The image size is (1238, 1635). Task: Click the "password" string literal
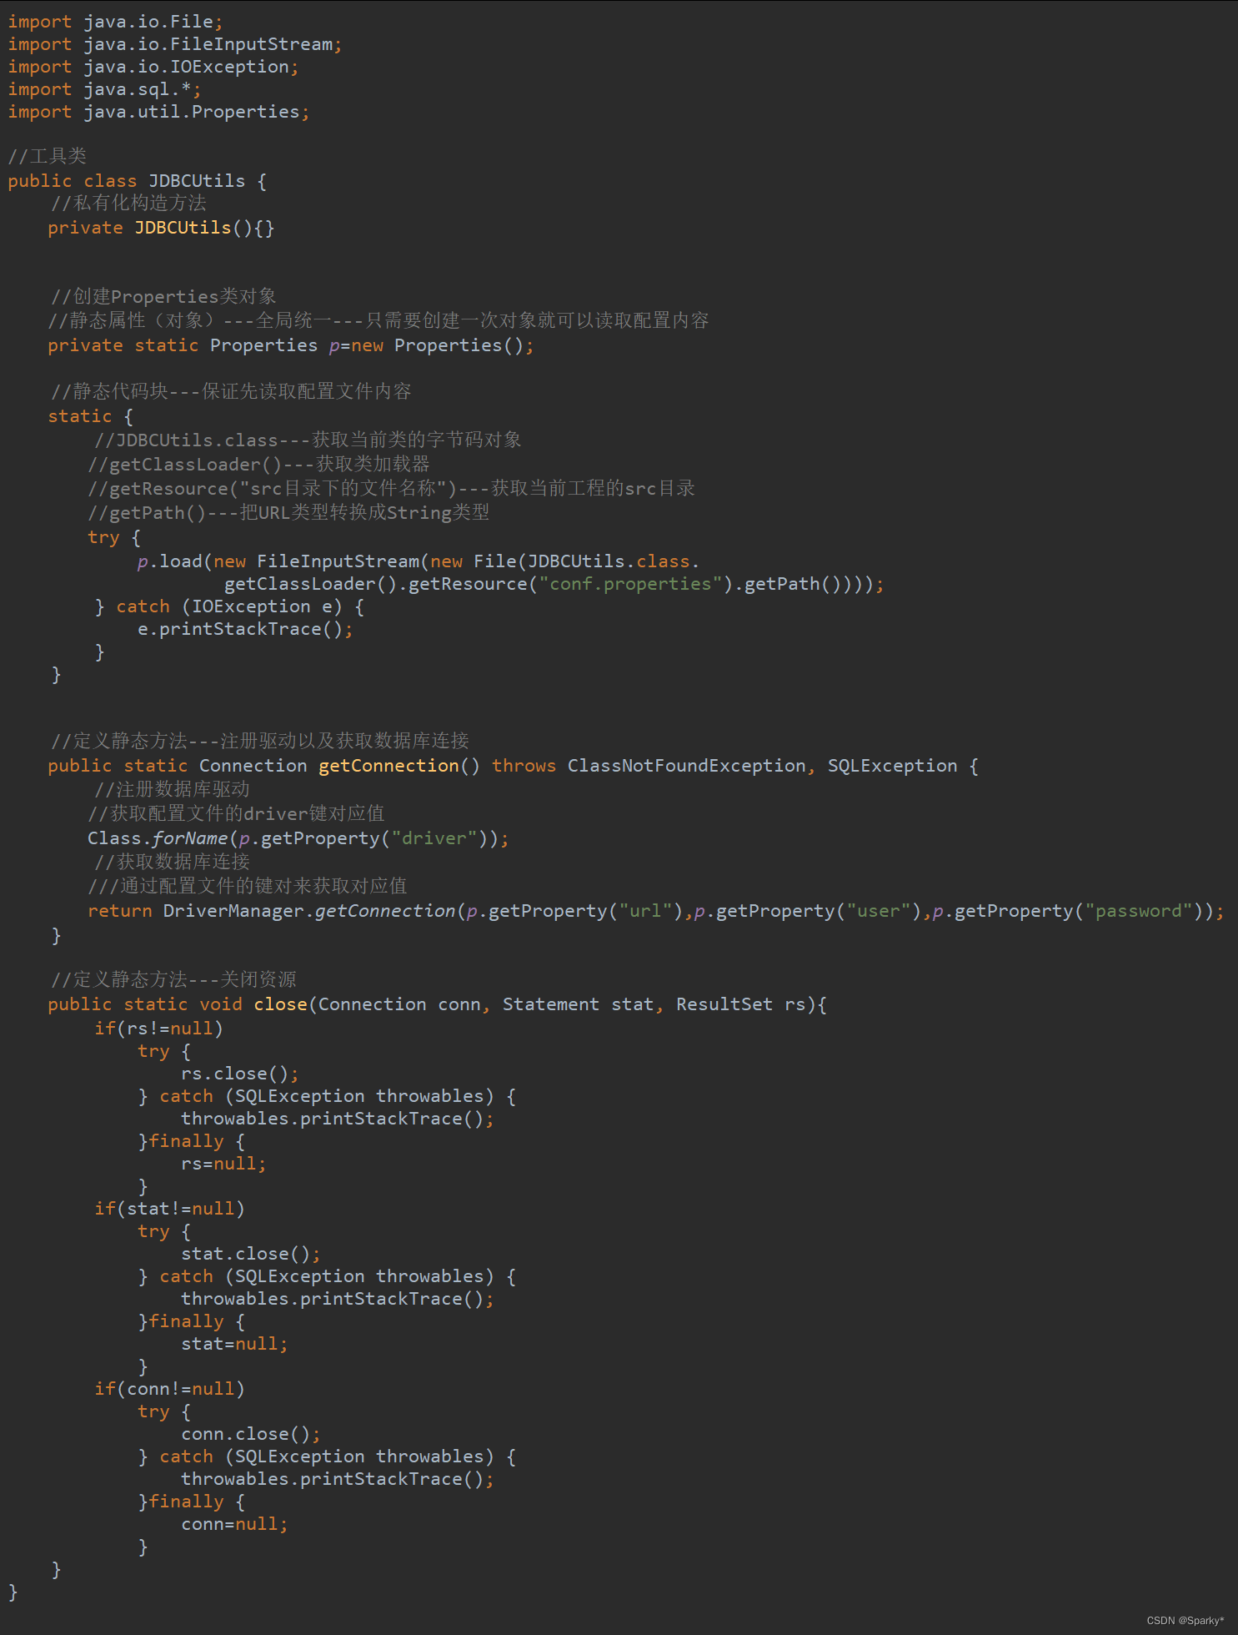pyautogui.click(x=1139, y=911)
